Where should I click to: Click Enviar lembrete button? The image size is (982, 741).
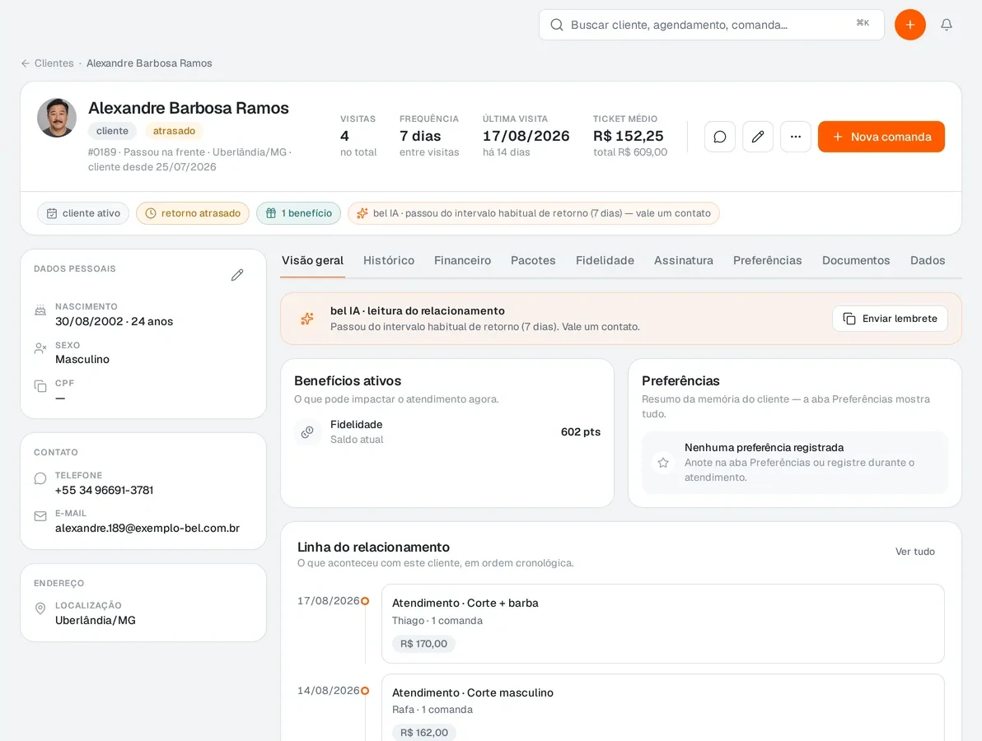(x=890, y=319)
